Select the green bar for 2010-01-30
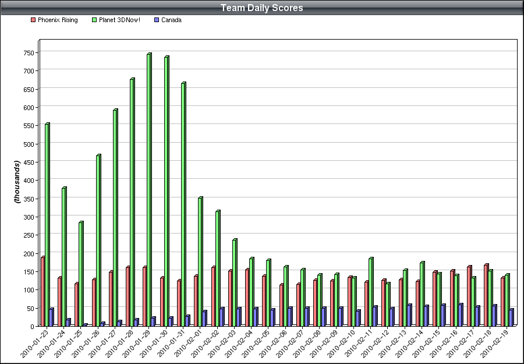Image resolution: width=524 pixels, height=364 pixels. pyautogui.click(x=167, y=191)
